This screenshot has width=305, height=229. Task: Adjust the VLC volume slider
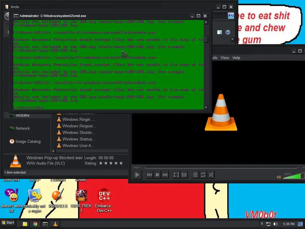point(293,176)
